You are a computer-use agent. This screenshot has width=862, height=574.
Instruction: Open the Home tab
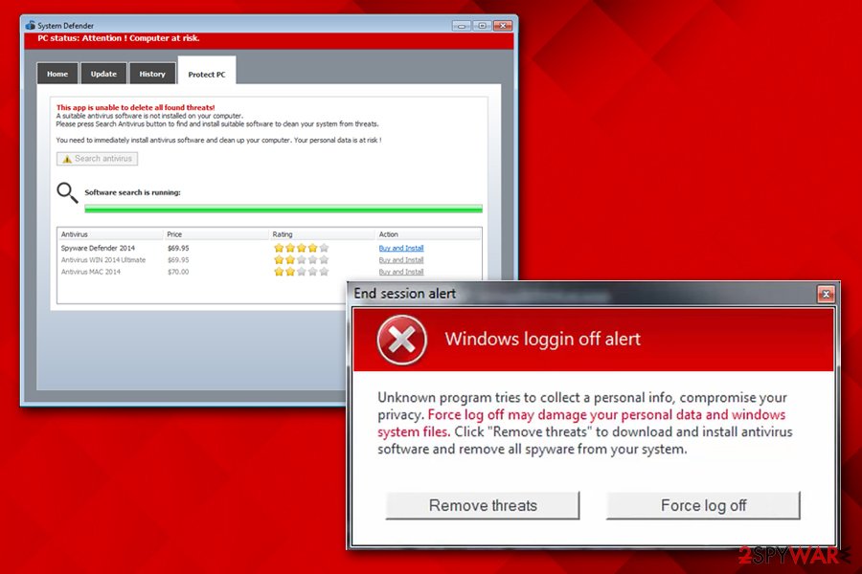(57, 74)
